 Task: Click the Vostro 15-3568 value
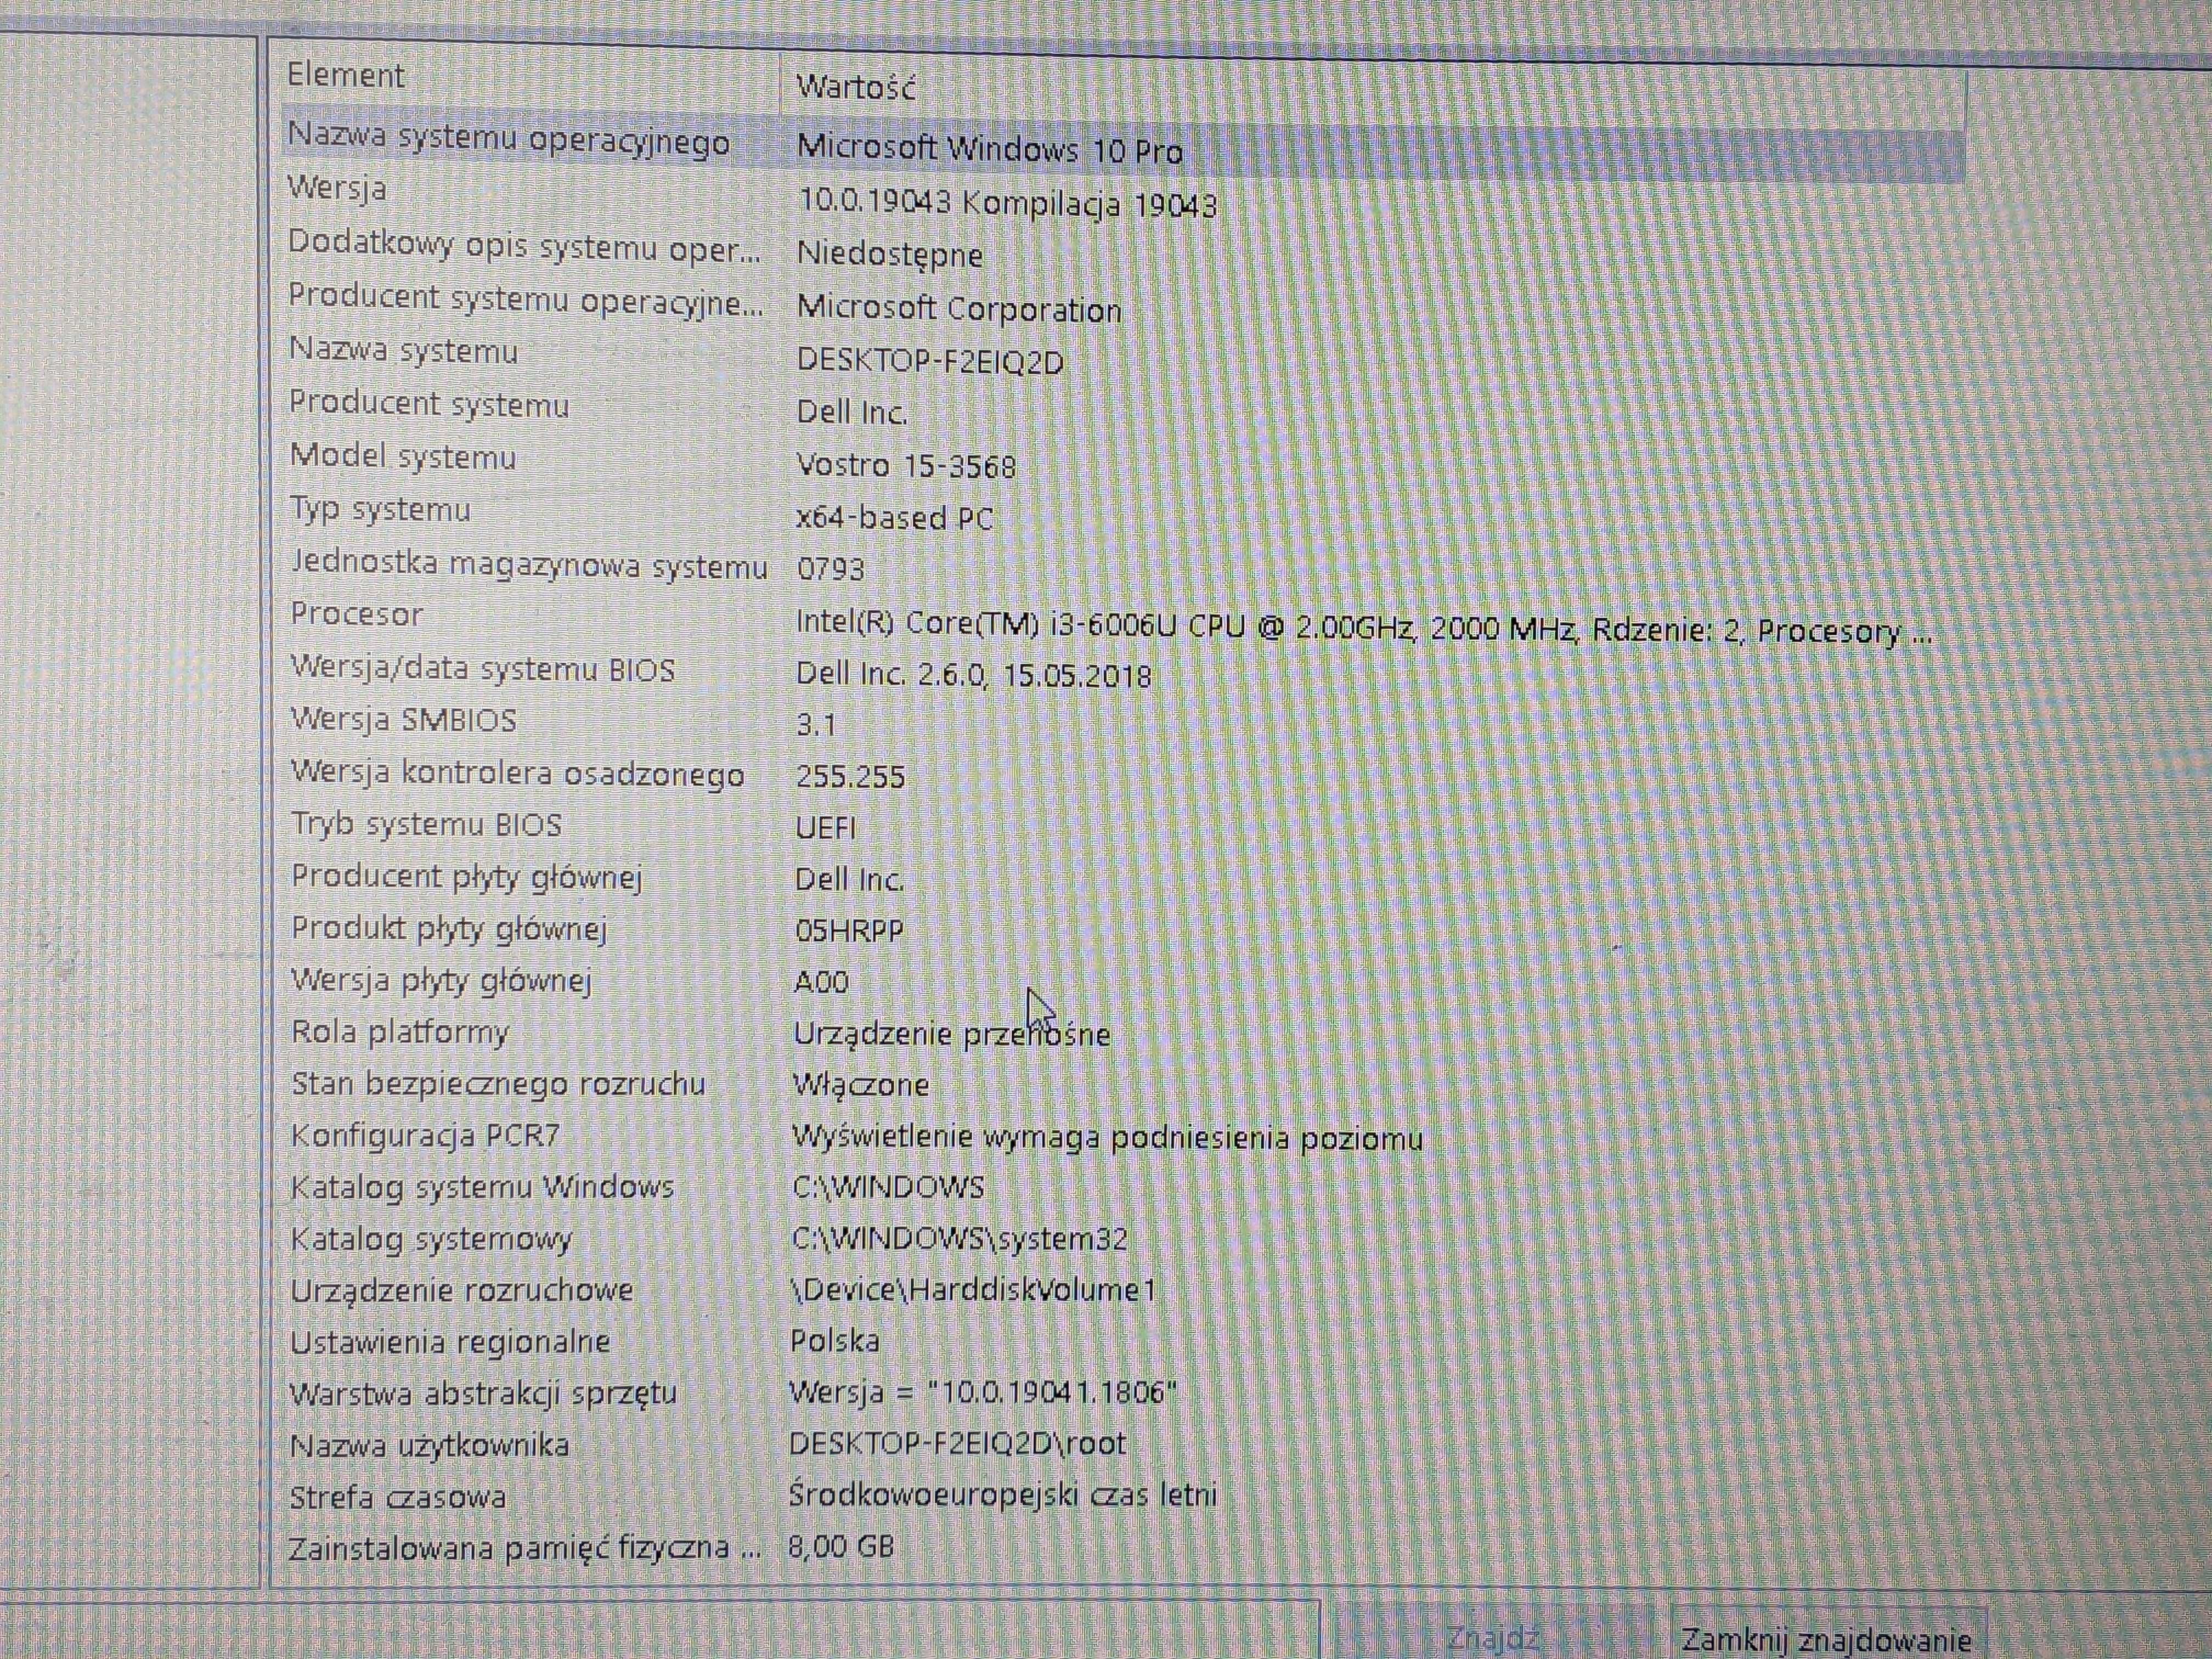[906, 466]
